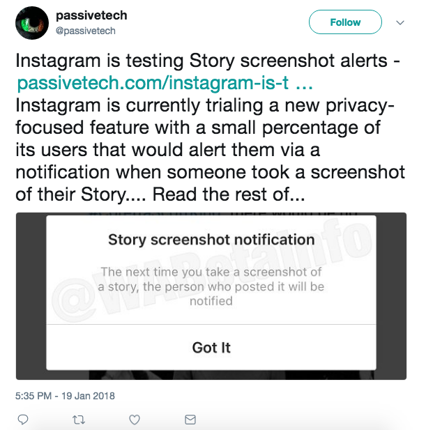
Task: Open the passivetech.com/instagram-is-t link
Action: (153, 83)
